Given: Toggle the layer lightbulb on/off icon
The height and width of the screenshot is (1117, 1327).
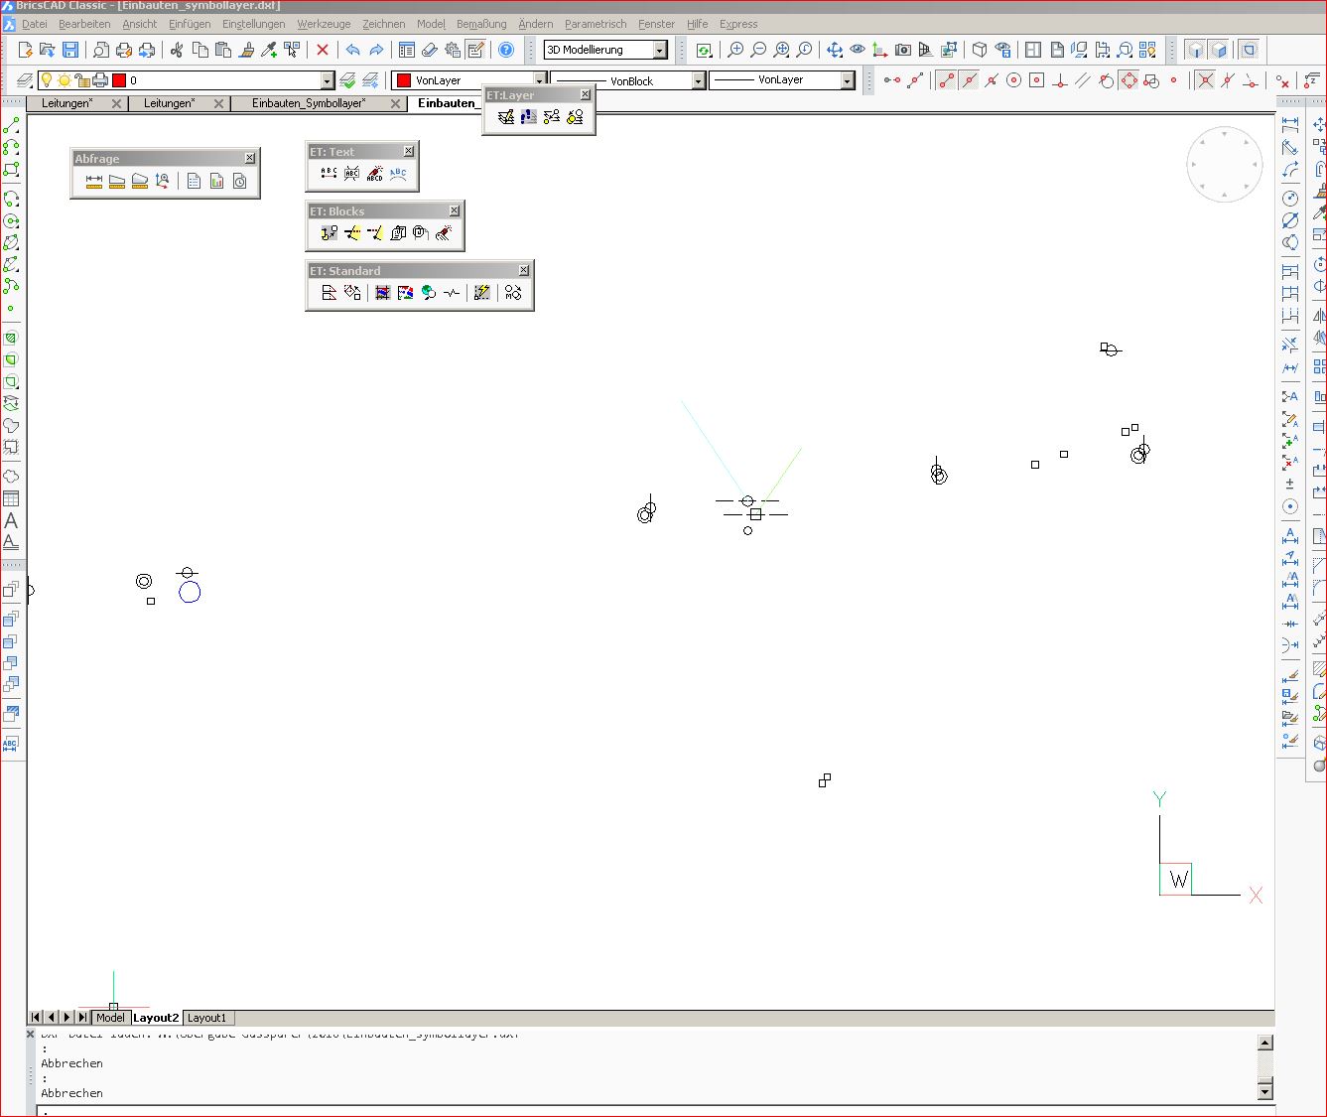Looking at the screenshot, I should coord(46,80).
